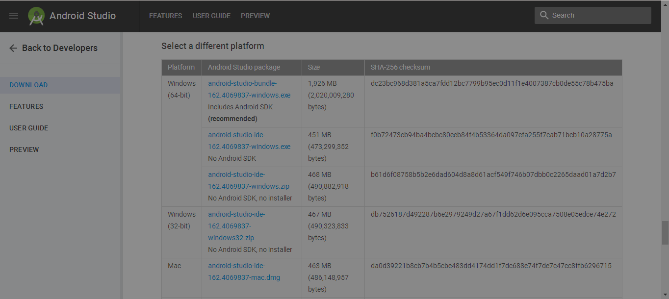The image size is (669, 299).
Task: Click the Platform column header
Action: tap(181, 68)
